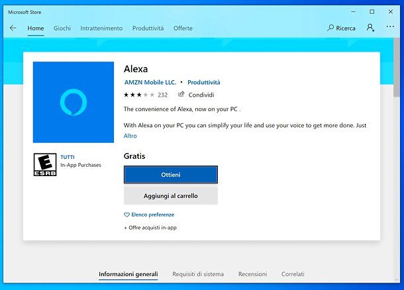Image resolution: width=404 pixels, height=290 pixels.
Task: Click the TUTTI rating link
Action: click(x=68, y=157)
